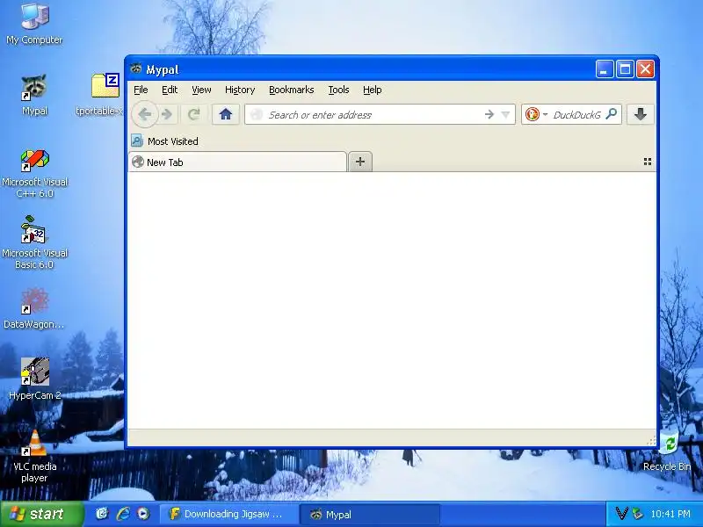Select the DataWagon desktop shortcut

click(x=34, y=308)
